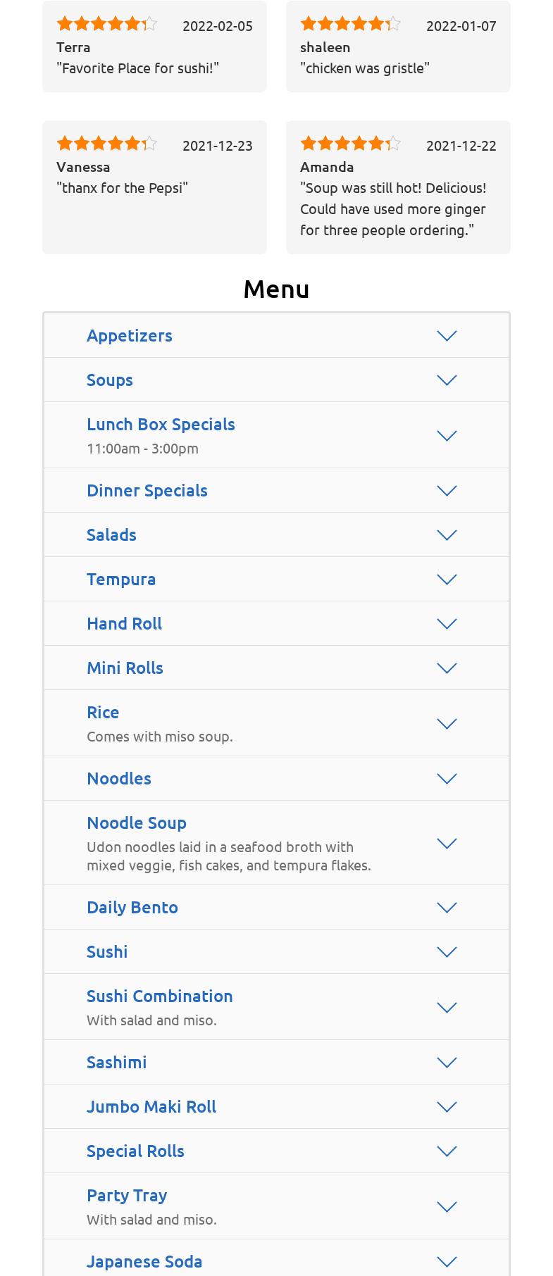This screenshot has width=553, height=1276.
Task: Expand the Appetizers menu section
Action: point(130,336)
